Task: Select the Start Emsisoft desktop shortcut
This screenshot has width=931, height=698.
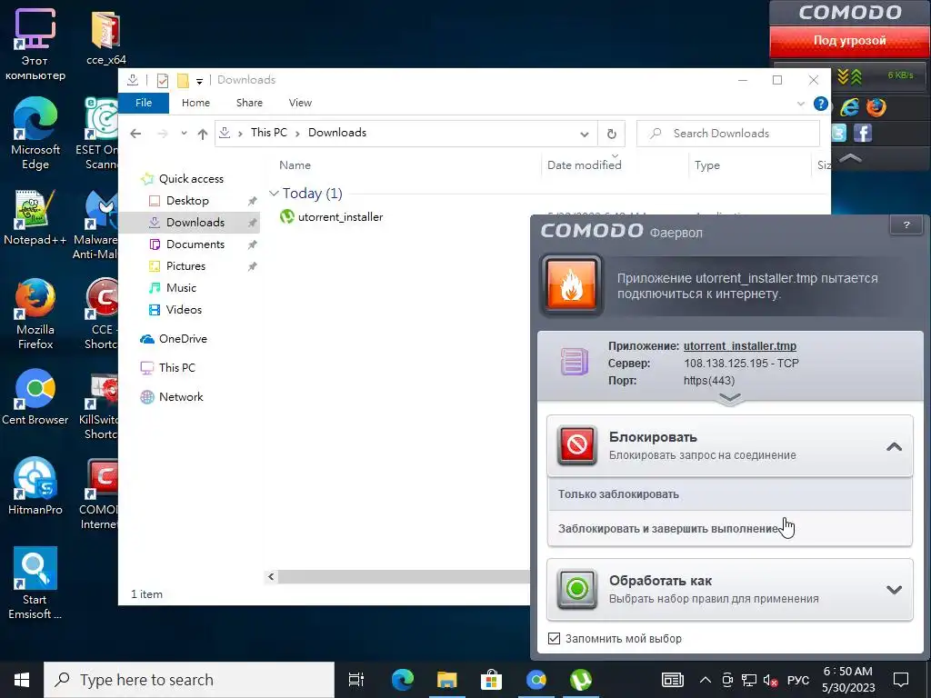Action: (x=35, y=583)
